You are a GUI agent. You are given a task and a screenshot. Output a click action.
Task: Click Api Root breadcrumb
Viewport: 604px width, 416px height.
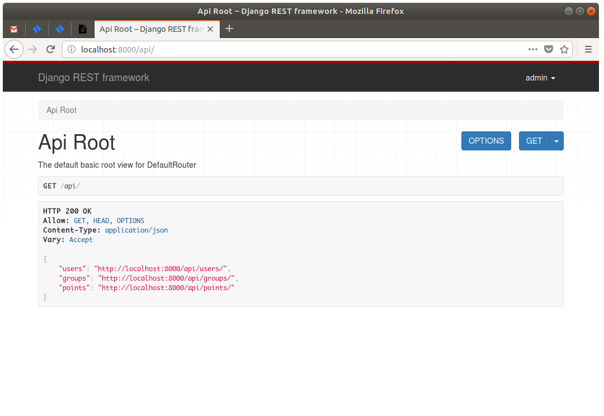pos(62,110)
